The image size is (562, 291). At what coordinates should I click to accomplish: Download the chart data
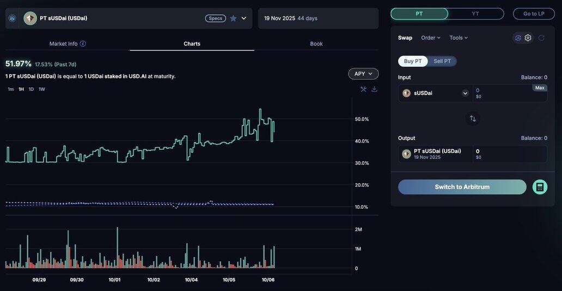(374, 89)
